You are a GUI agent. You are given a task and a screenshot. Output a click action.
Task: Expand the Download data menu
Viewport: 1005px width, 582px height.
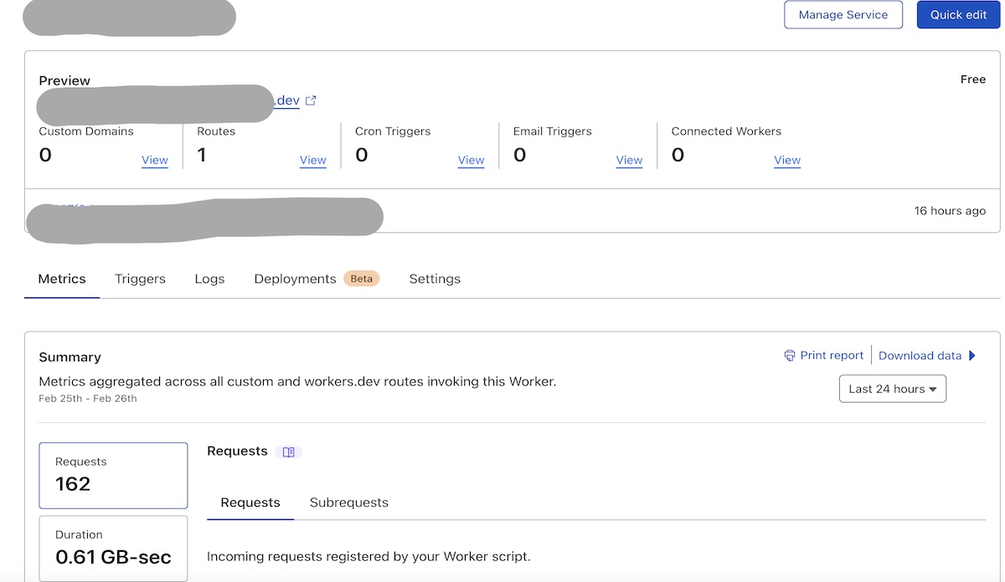click(x=920, y=356)
